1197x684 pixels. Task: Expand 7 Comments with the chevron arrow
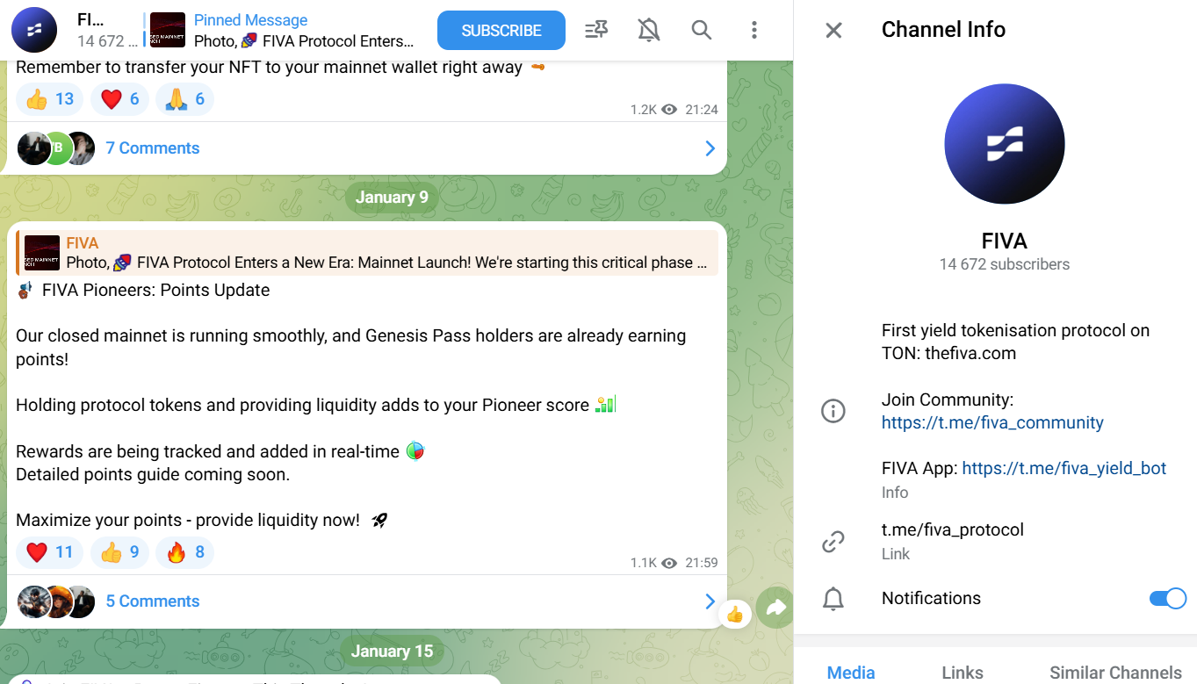710,148
